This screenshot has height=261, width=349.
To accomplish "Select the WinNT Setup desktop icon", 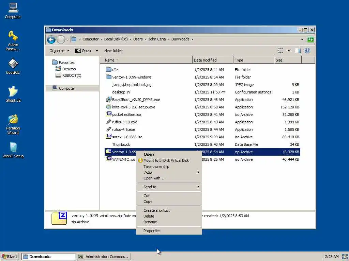I will tap(13, 150).
